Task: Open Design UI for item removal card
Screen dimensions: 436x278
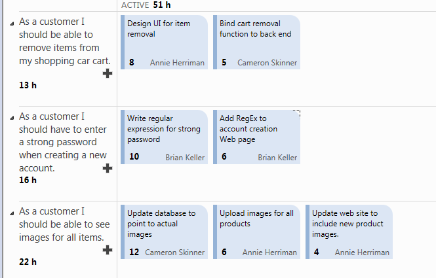Action: click(x=165, y=42)
